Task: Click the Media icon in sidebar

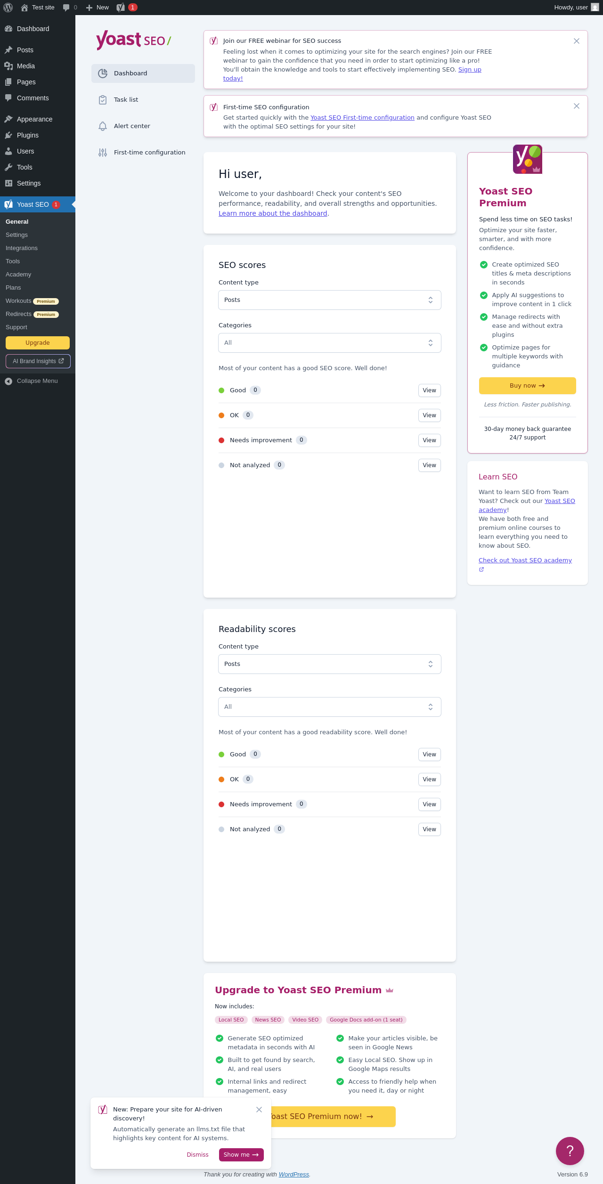Action: [x=8, y=66]
